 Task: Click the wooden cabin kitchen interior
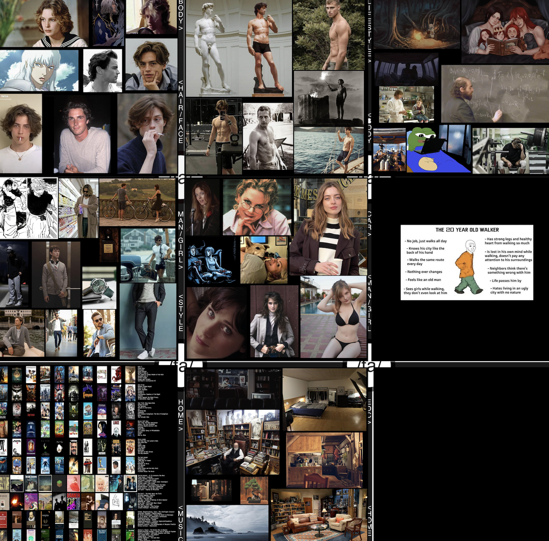[324, 460]
